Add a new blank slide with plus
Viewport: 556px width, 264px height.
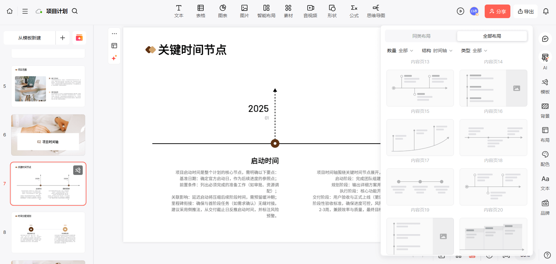(63, 38)
